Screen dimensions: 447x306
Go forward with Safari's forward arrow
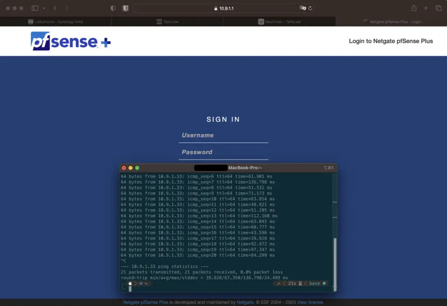pyautogui.click(x=67, y=8)
